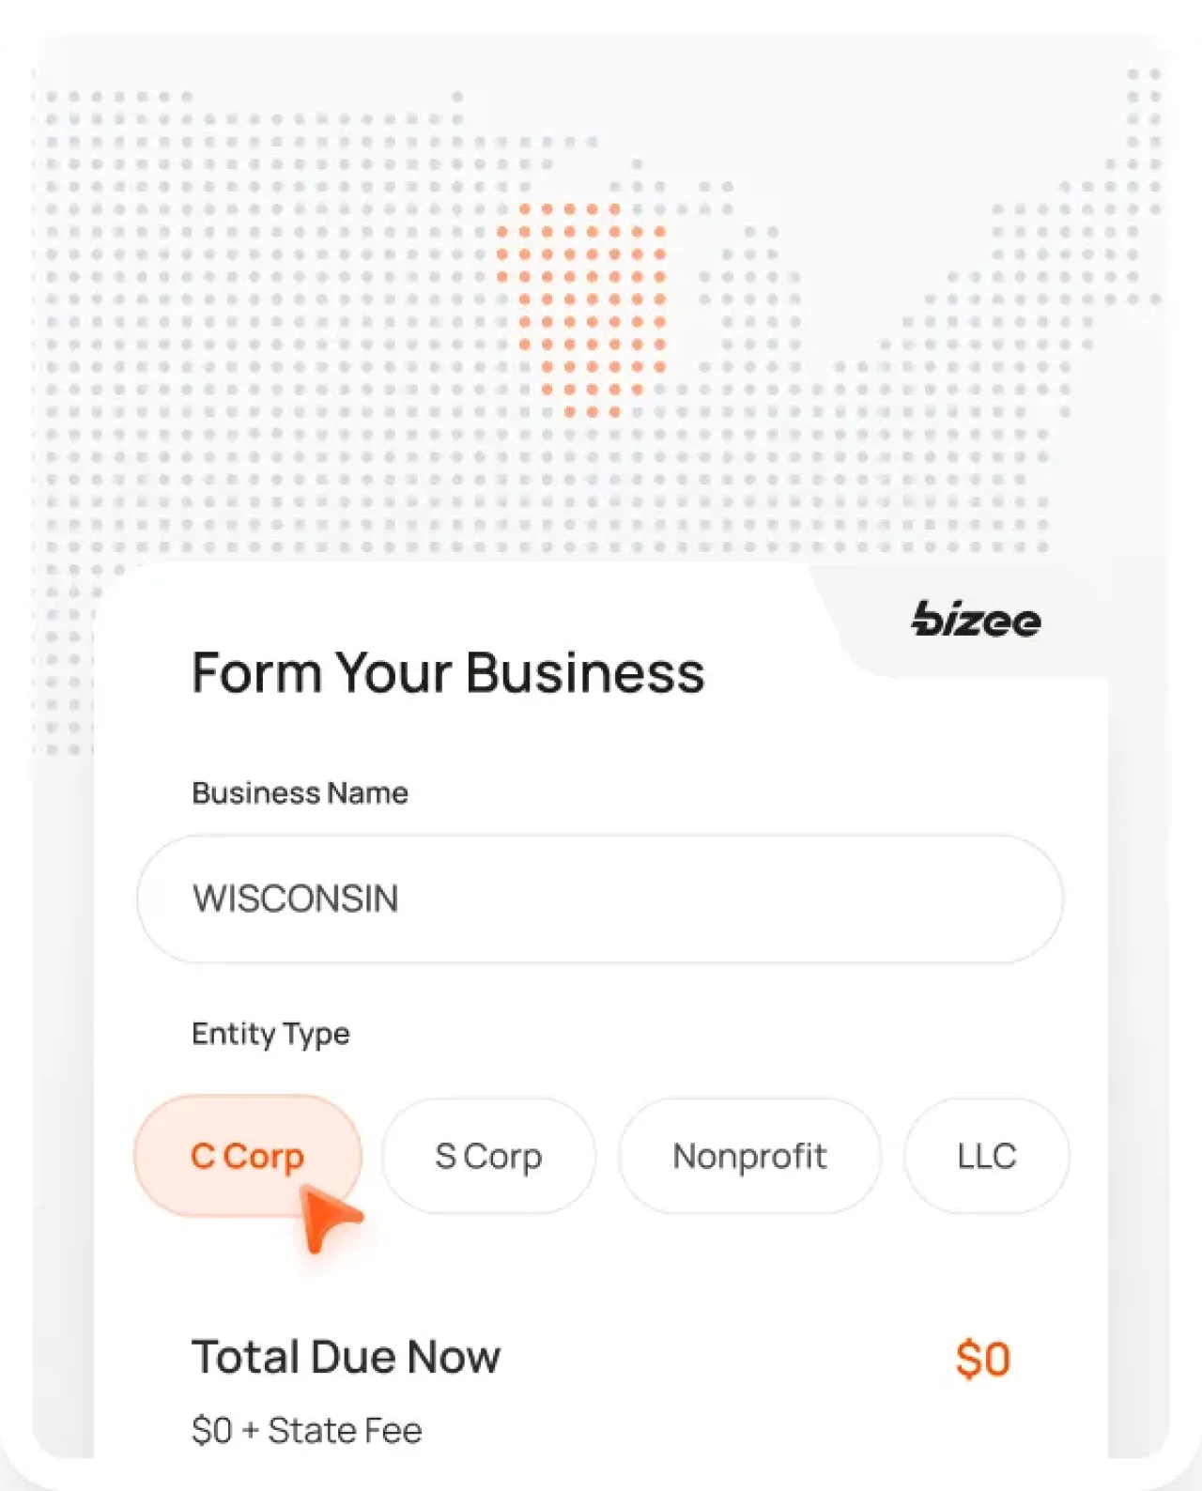Click the bizee logo
This screenshot has width=1202, height=1491.
click(975, 620)
